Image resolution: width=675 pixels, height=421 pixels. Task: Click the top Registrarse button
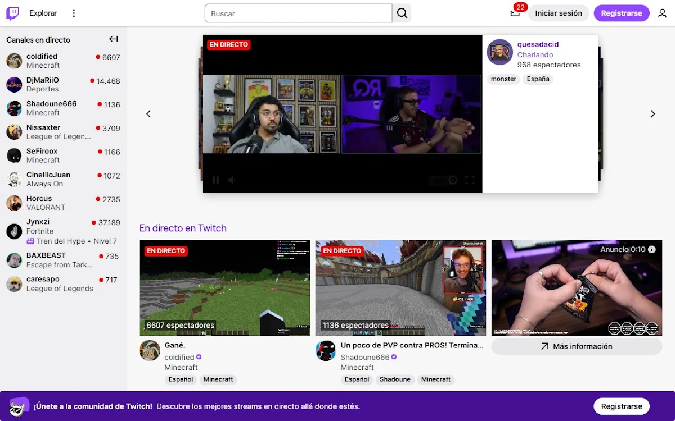(622, 13)
